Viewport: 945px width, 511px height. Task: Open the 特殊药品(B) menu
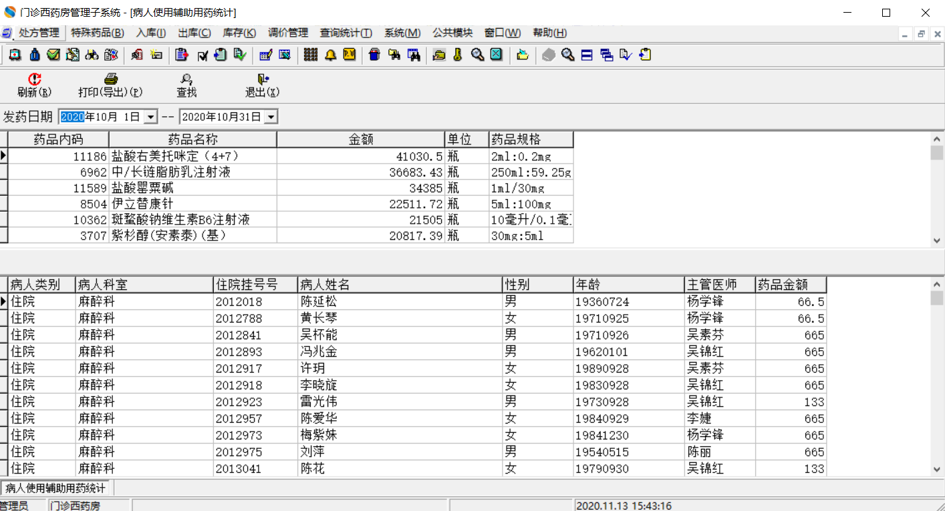click(98, 33)
